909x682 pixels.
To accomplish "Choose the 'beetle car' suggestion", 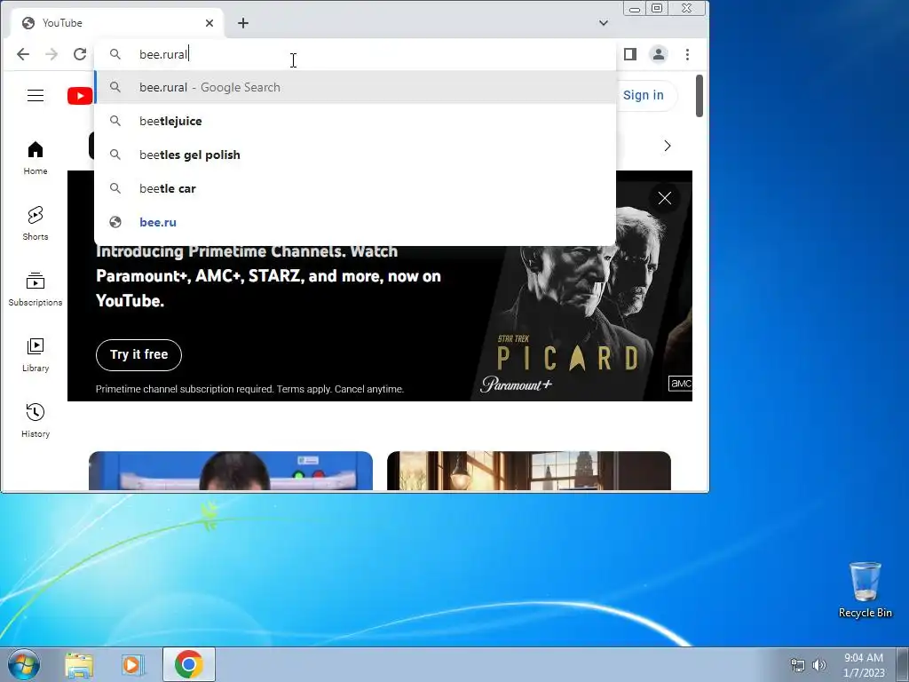I will (x=355, y=188).
